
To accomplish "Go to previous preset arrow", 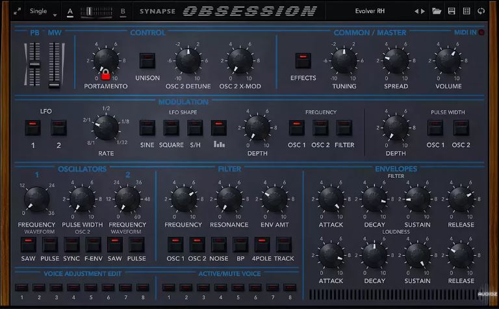I will pyautogui.click(x=416, y=12).
